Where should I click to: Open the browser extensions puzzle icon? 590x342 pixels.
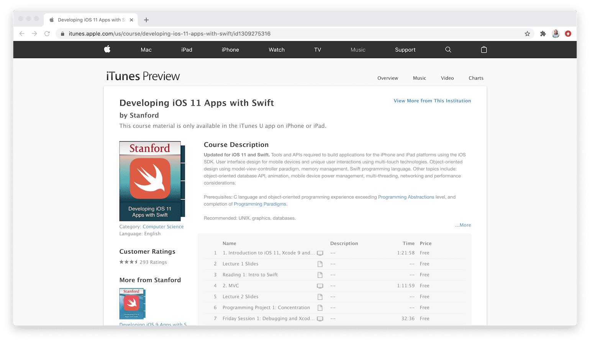543,34
